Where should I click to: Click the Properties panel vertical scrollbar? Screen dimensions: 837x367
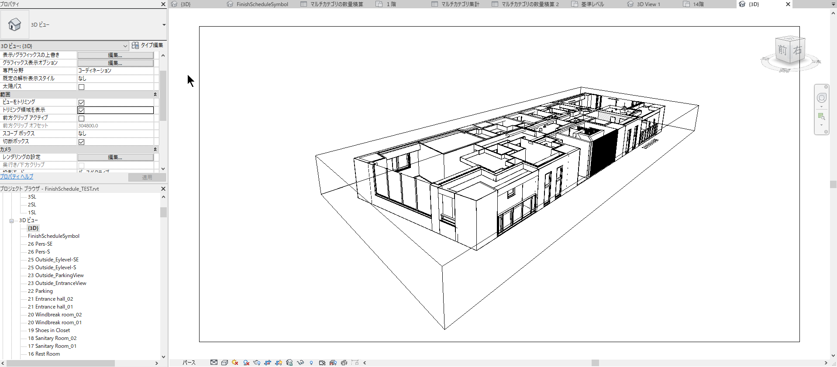coord(163,96)
